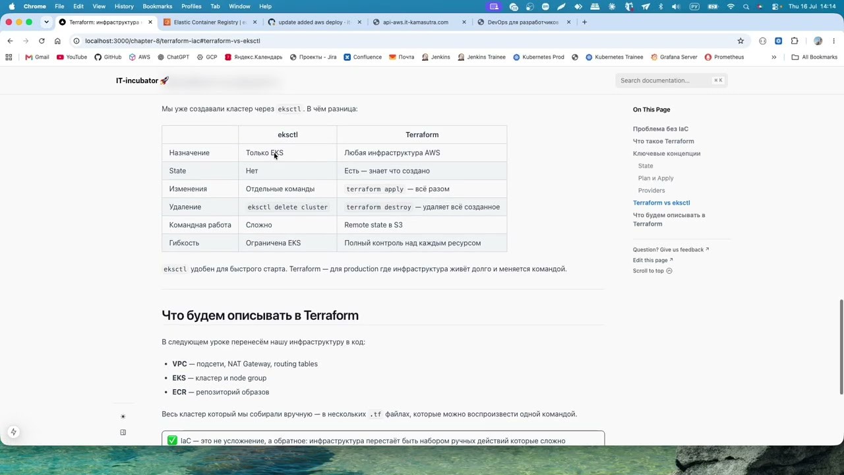Screen dimensions: 844x475
Task: Open the Kubernetes Trainee bookmark
Action: tap(615, 57)
